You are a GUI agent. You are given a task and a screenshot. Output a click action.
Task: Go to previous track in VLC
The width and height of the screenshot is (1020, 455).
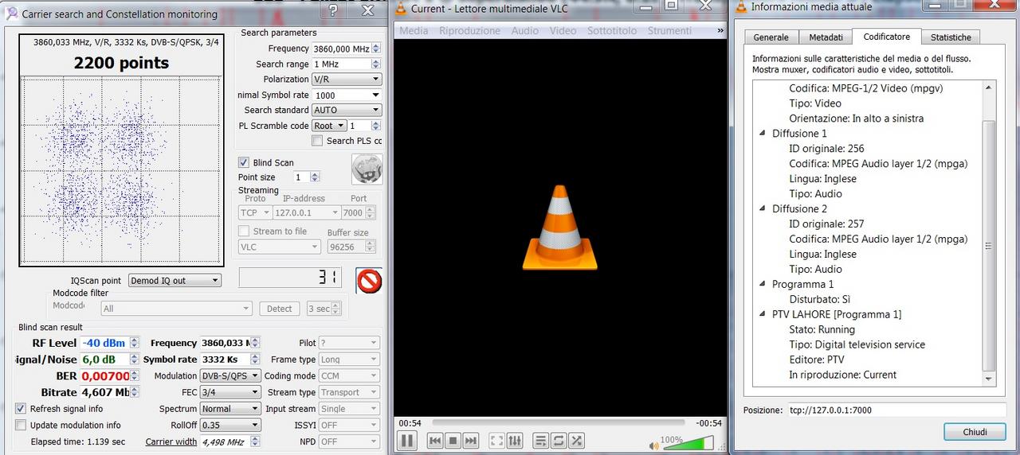coord(435,441)
